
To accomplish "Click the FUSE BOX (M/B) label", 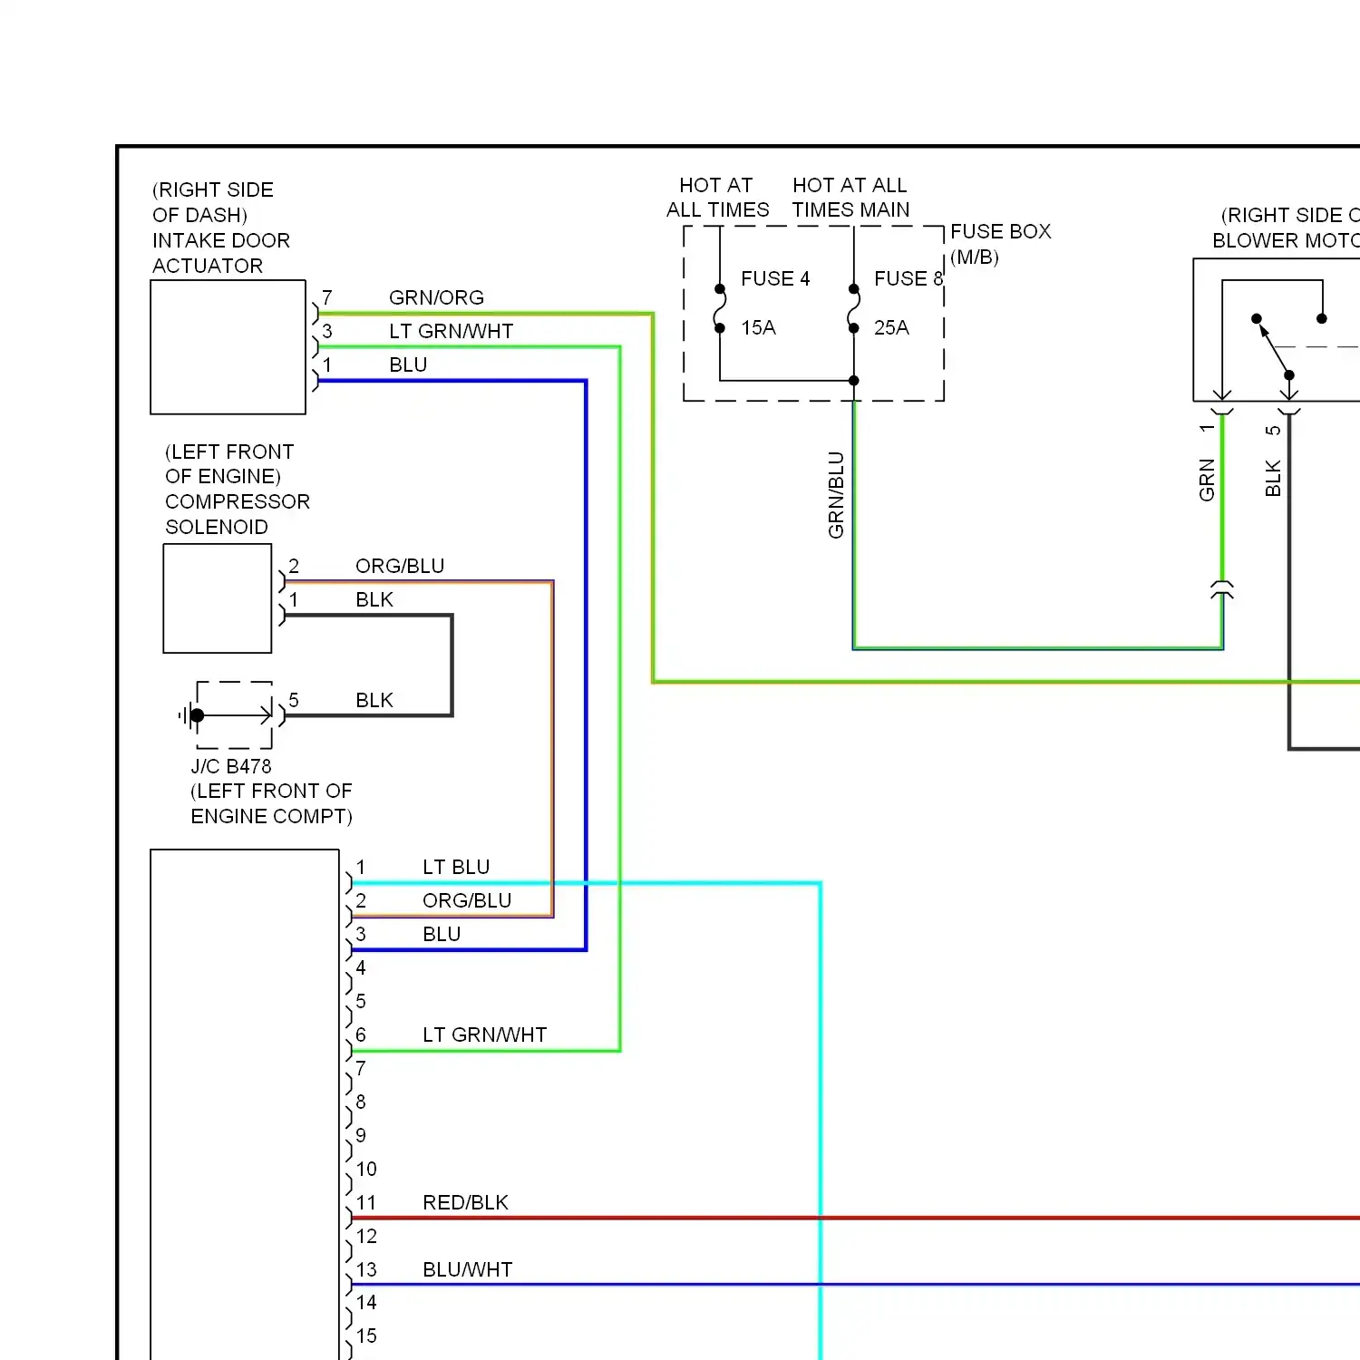I will click(1001, 244).
